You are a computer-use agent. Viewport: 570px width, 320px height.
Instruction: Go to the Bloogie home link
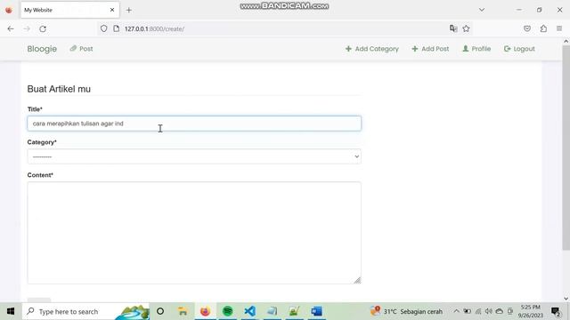pyautogui.click(x=42, y=49)
